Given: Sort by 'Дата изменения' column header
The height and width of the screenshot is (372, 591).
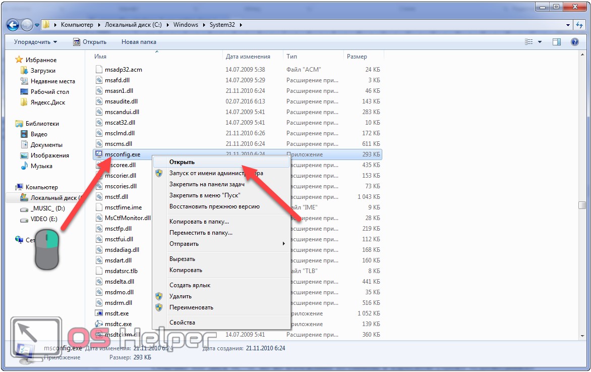Looking at the screenshot, I should pyautogui.click(x=248, y=56).
